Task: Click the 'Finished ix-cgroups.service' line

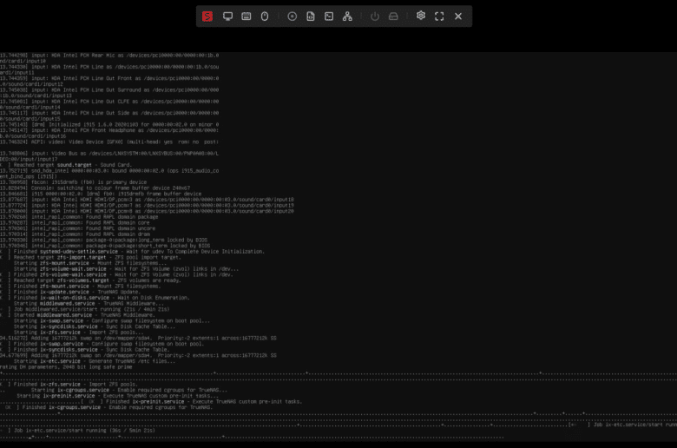Action: (108, 407)
